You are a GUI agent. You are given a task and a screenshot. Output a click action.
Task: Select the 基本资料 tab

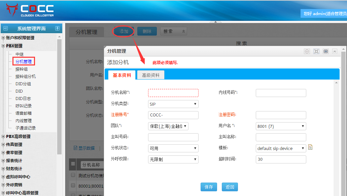(x=122, y=75)
